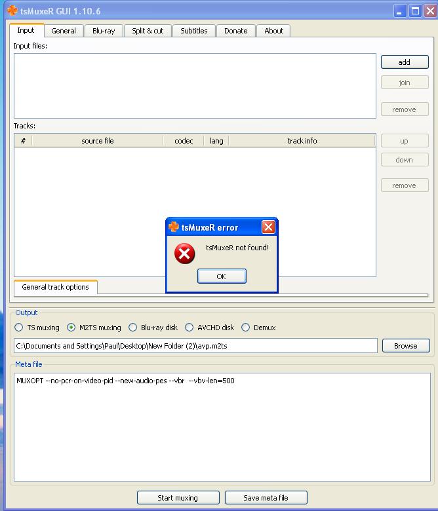Click the source file column header
438x511 pixels.
click(x=98, y=141)
